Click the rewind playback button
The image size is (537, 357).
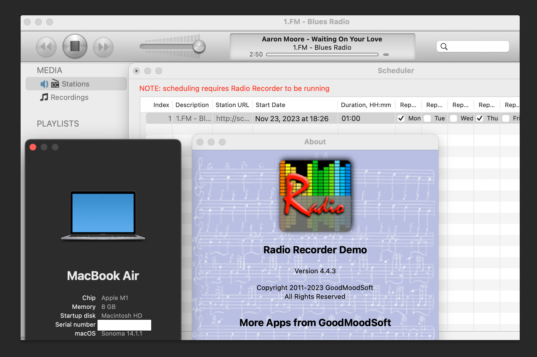click(46, 47)
